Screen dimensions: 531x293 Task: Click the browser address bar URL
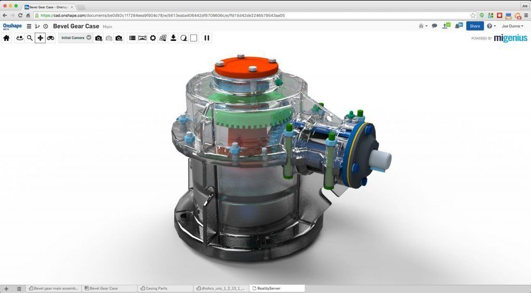click(x=162, y=15)
